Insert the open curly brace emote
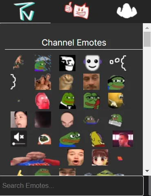 point(118,63)
